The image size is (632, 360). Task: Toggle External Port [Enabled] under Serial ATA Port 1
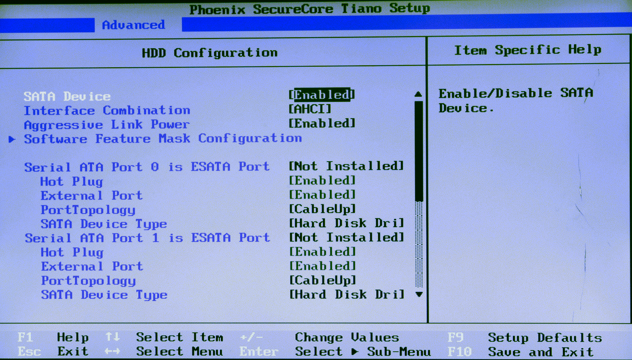point(323,266)
